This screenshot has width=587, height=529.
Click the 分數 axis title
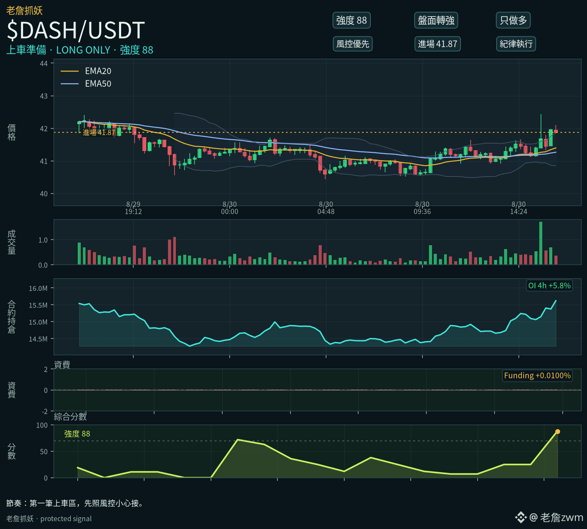pos(12,451)
